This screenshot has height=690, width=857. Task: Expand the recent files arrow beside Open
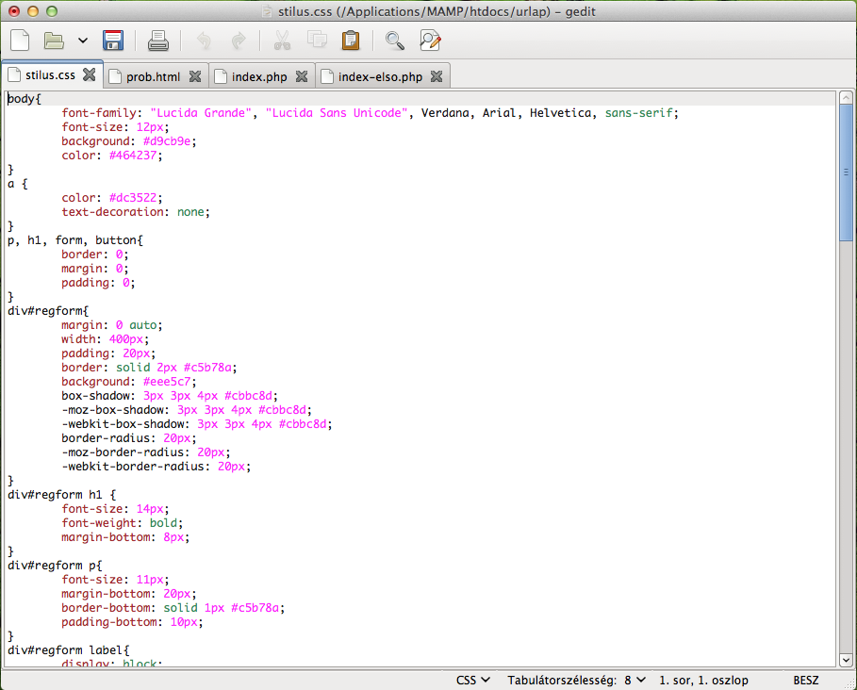(x=83, y=41)
